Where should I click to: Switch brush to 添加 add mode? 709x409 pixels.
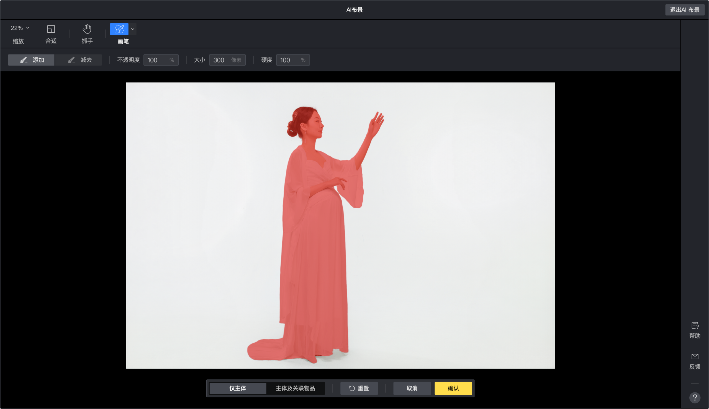[x=31, y=60]
